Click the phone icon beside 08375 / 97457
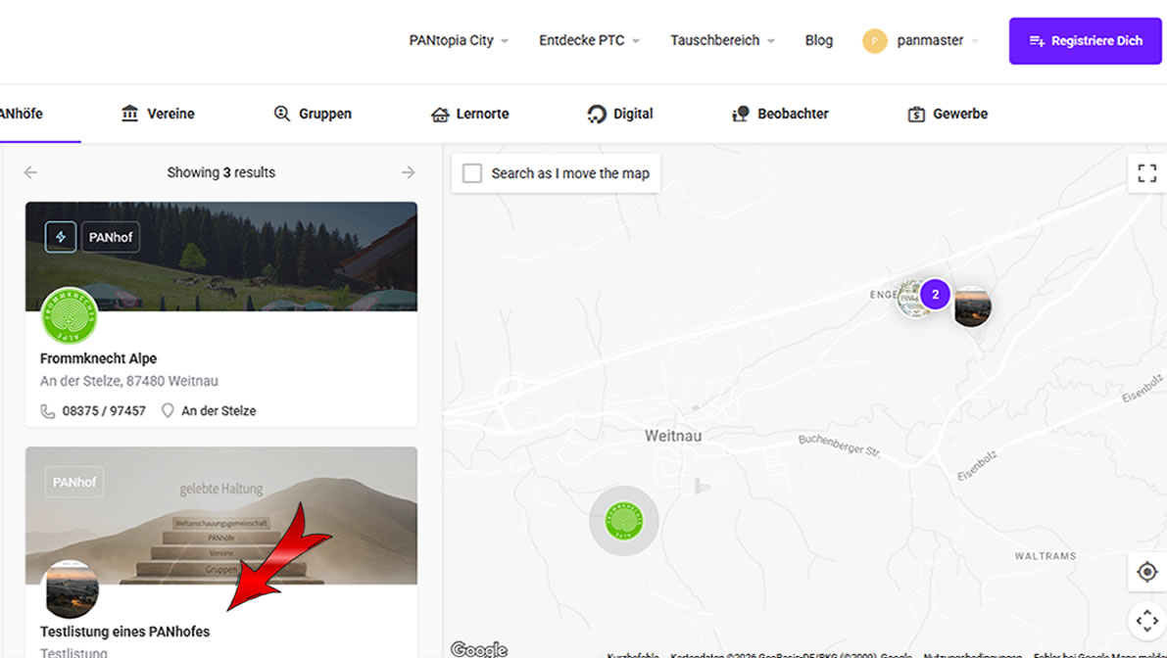The height and width of the screenshot is (658, 1167). click(48, 410)
